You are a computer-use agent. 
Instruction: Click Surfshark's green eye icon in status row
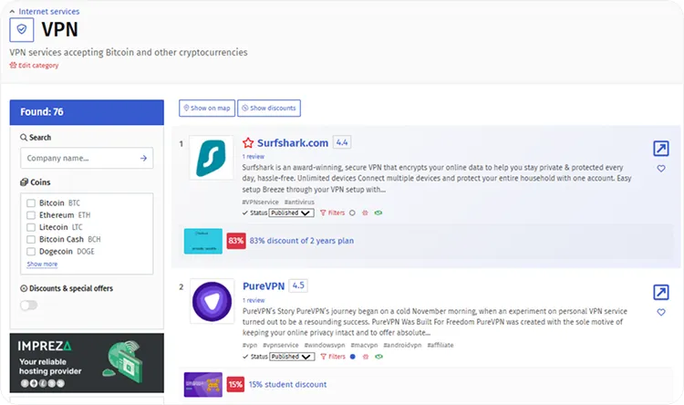(x=378, y=213)
